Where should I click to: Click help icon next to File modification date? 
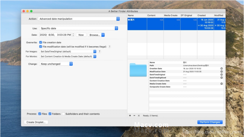[110, 47]
